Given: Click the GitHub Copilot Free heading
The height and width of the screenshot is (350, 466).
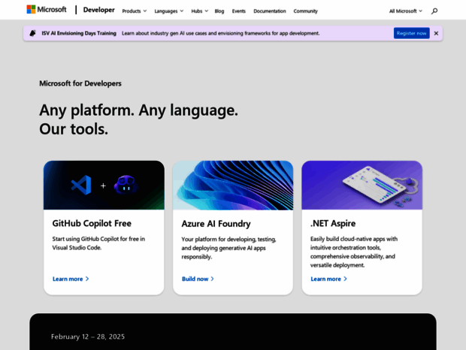Looking at the screenshot, I should click(92, 223).
